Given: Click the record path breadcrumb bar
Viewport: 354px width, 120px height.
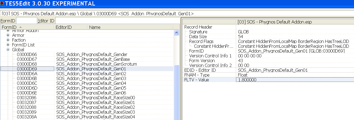Looking at the screenshot, I should coord(177,13).
